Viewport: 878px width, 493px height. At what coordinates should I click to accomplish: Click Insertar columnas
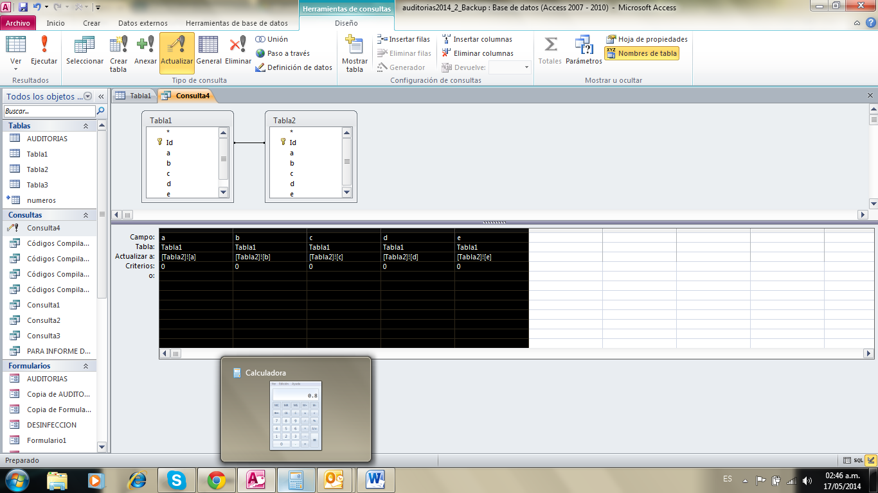(477, 39)
